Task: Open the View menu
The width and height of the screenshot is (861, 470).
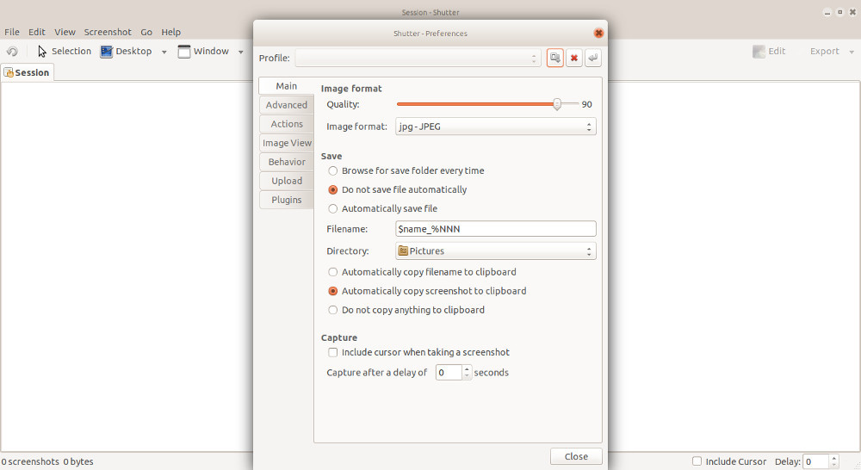Action: point(65,32)
